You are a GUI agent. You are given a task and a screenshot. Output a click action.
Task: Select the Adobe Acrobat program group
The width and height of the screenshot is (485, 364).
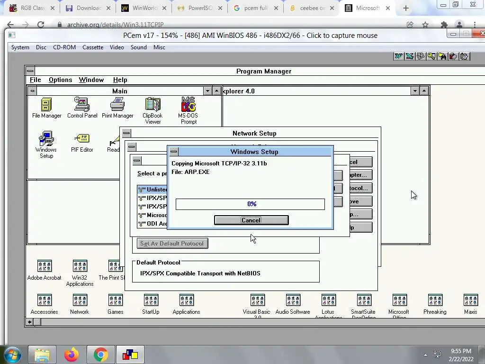[x=44, y=270]
